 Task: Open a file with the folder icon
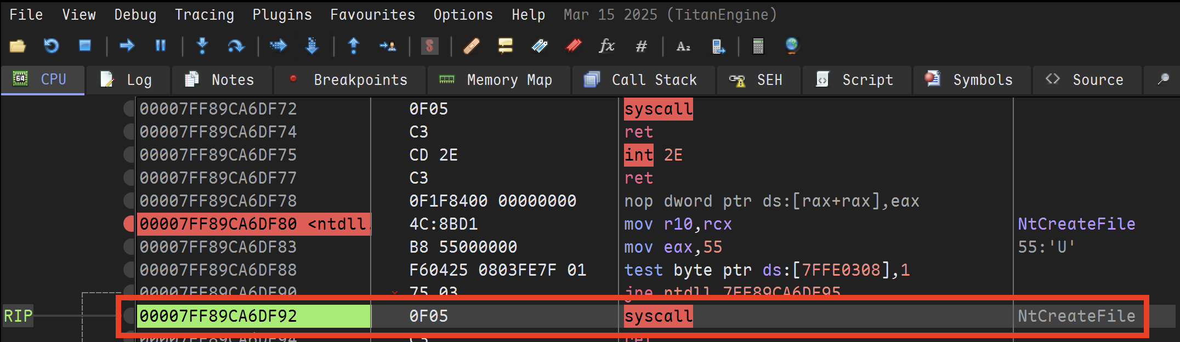(x=18, y=46)
